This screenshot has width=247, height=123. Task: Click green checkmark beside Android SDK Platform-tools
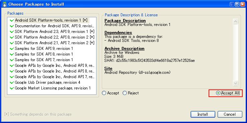12,20
